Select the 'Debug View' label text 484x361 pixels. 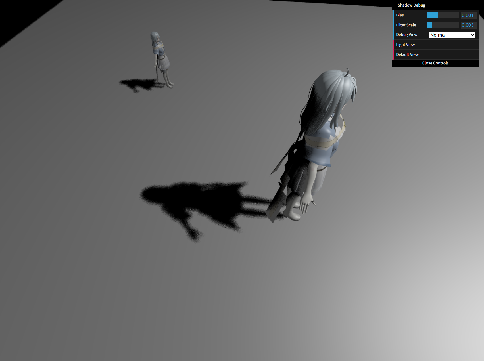point(406,35)
